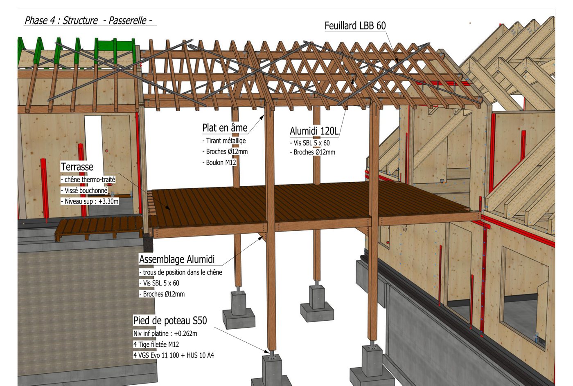The height and width of the screenshot is (386, 573).
Task: Select the "- Tirant métalliqe" note
Action: tap(224, 141)
